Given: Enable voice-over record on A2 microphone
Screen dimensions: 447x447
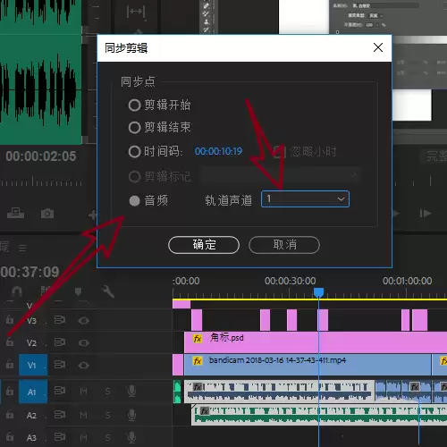Looking at the screenshot, I should click(x=131, y=415).
